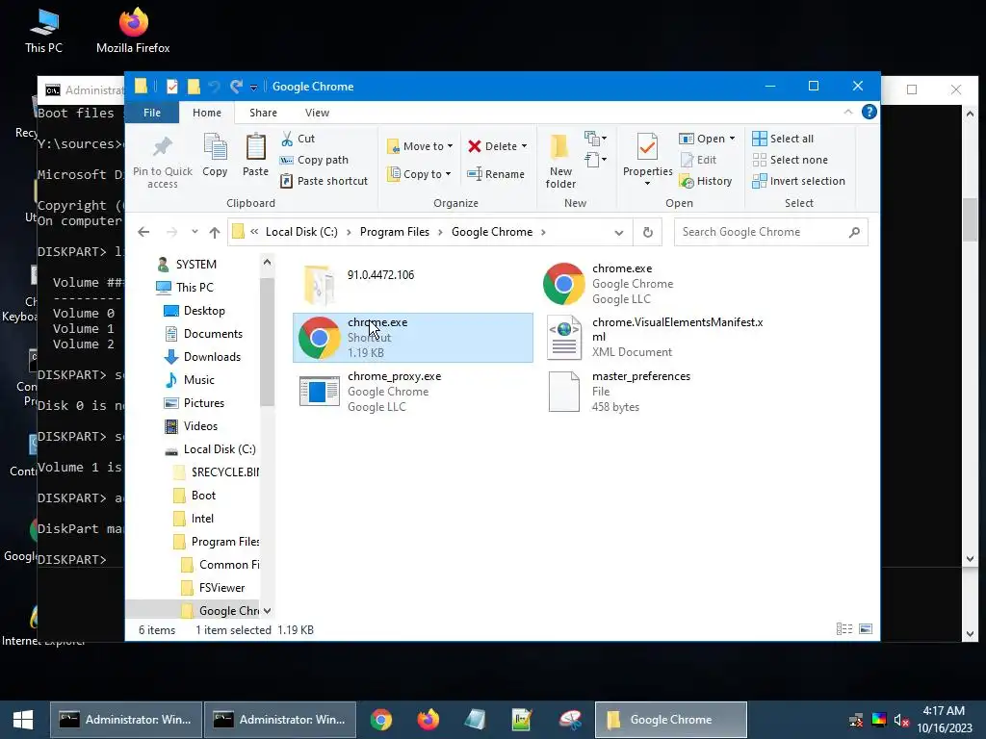Switch to first Administrator command prompt taskbar button
Viewport: 986px width, 739px height.
(126, 720)
